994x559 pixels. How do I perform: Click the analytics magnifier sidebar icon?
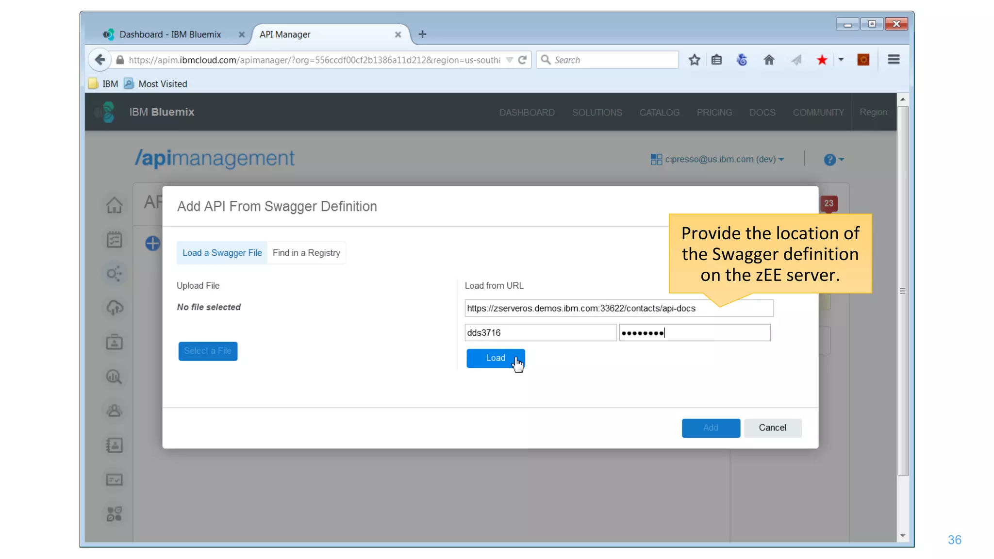click(114, 377)
